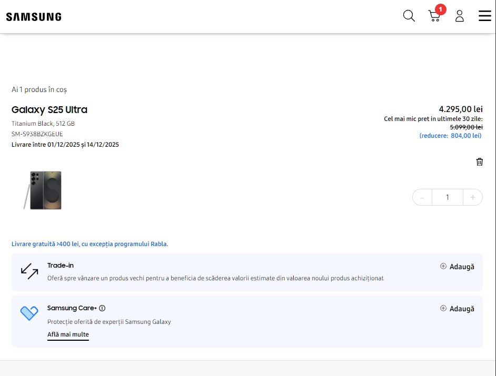The image size is (496, 376).
Task: Click the Trade-in section heading
Action: click(61, 266)
